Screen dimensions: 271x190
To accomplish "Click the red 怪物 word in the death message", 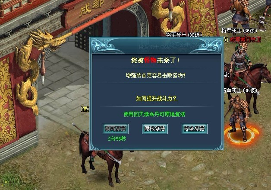I will click(150, 60).
